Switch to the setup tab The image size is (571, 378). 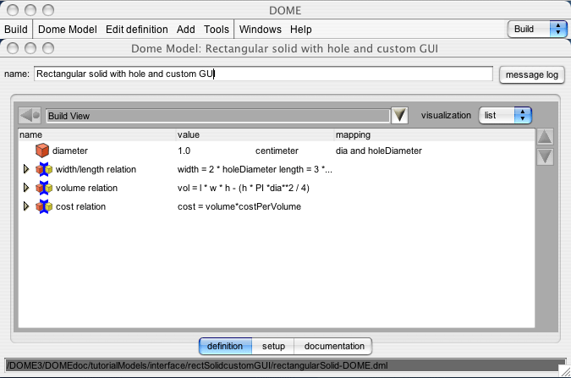(273, 346)
